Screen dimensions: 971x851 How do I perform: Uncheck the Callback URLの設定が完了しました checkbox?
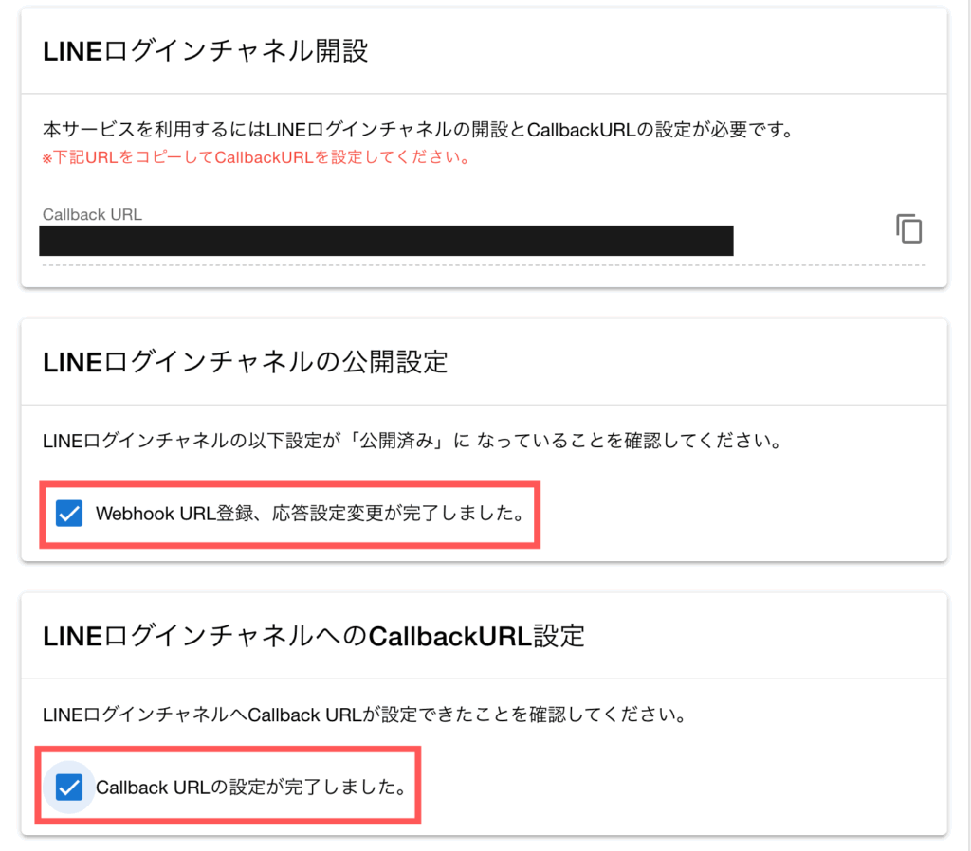click(69, 787)
